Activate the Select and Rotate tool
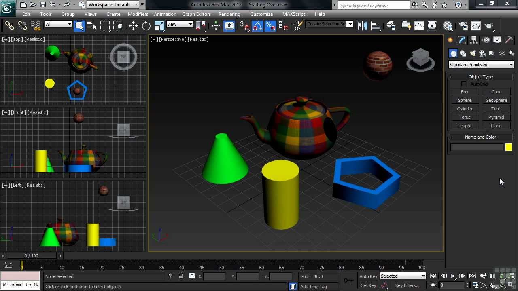 [x=146, y=26]
